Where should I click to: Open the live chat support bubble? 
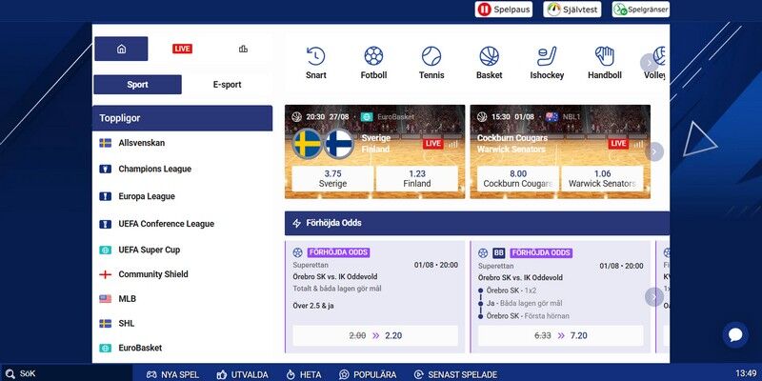[x=735, y=335]
